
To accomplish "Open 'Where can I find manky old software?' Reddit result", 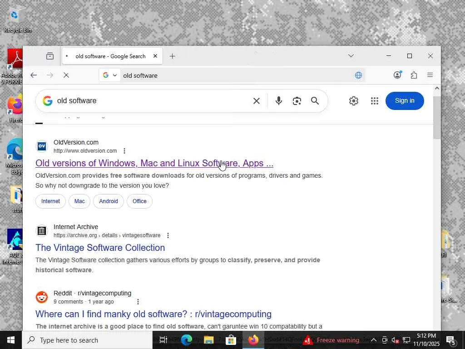I will [153, 314].
